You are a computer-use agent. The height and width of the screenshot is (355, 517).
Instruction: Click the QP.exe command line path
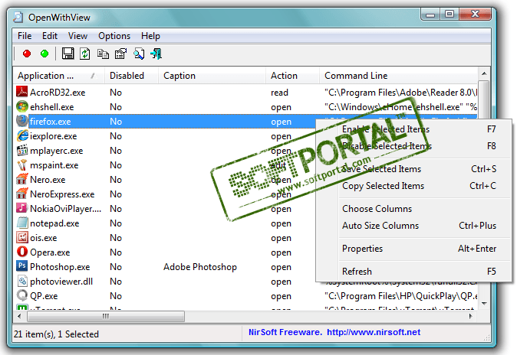[400, 296]
